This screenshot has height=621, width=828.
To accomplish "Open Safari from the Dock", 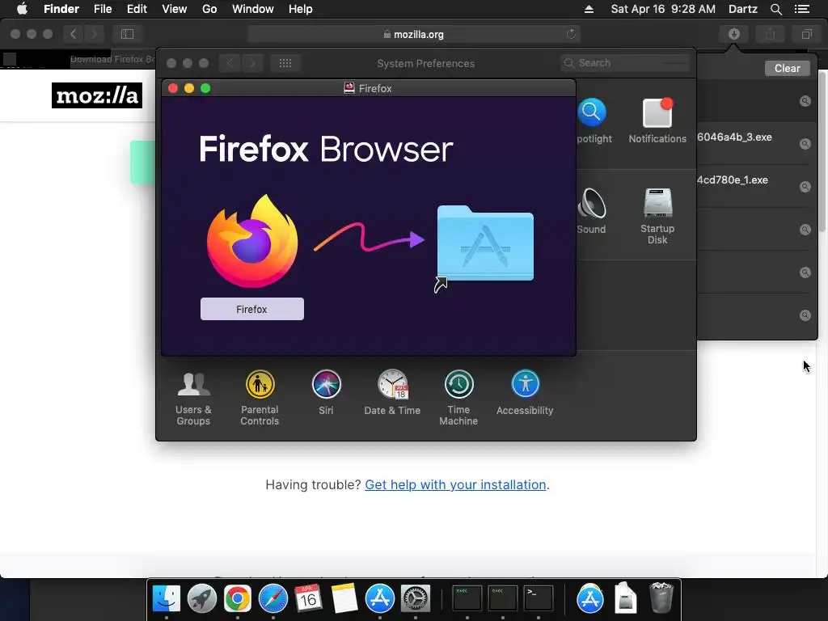I will pyautogui.click(x=273, y=598).
